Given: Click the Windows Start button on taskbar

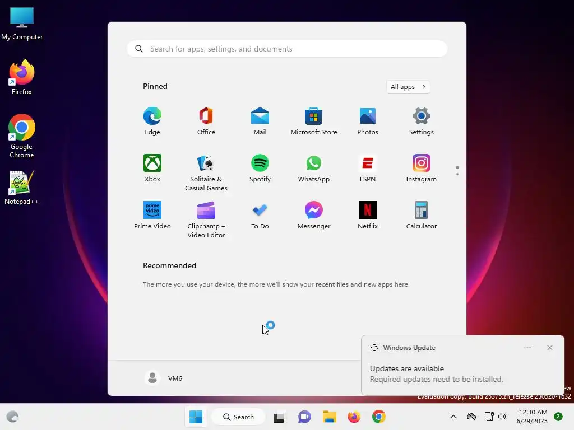Looking at the screenshot, I should 196,417.
